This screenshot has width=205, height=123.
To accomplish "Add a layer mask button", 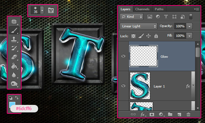I will pyautogui.click(x=152, y=114).
